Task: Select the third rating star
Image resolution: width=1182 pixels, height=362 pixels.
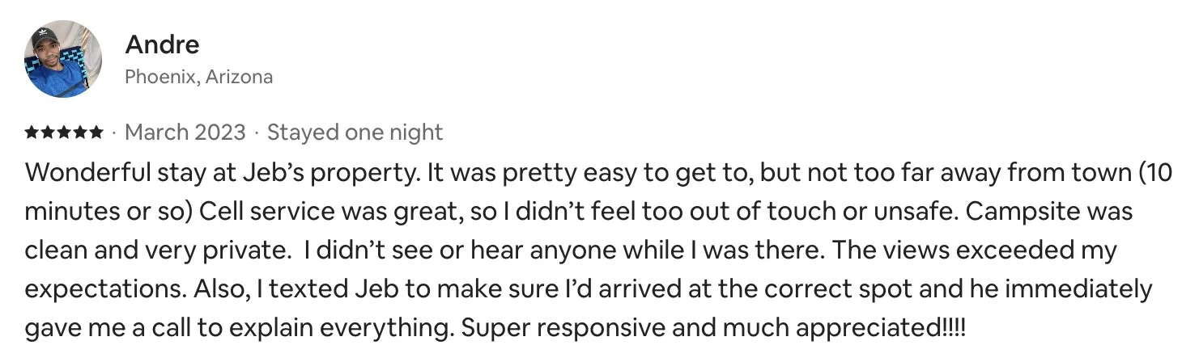Action: (x=64, y=132)
